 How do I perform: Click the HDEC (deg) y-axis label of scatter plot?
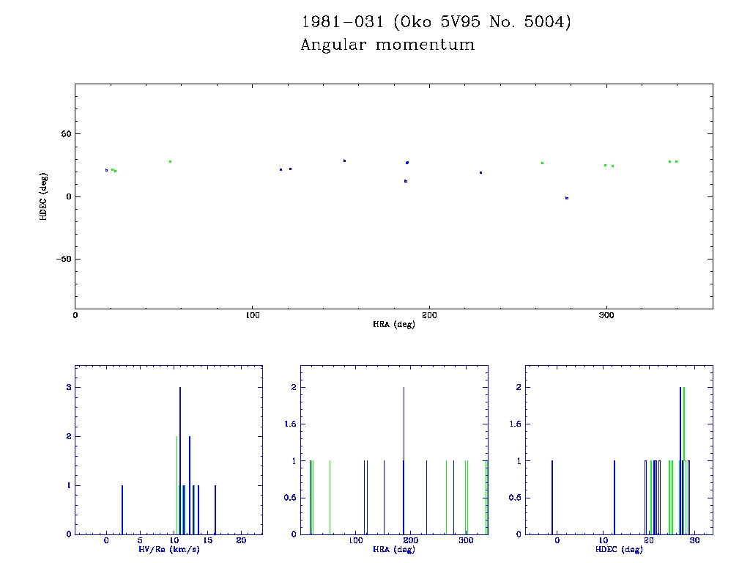pos(44,196)
